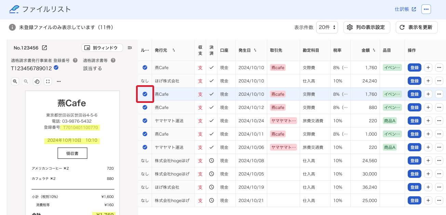This screenshot has height=215, width=446.
Task: Click highlighted registration number T7010401100770
Action: [x=80, y=127]
